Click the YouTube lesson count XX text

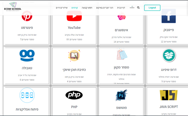pos(74,39)
